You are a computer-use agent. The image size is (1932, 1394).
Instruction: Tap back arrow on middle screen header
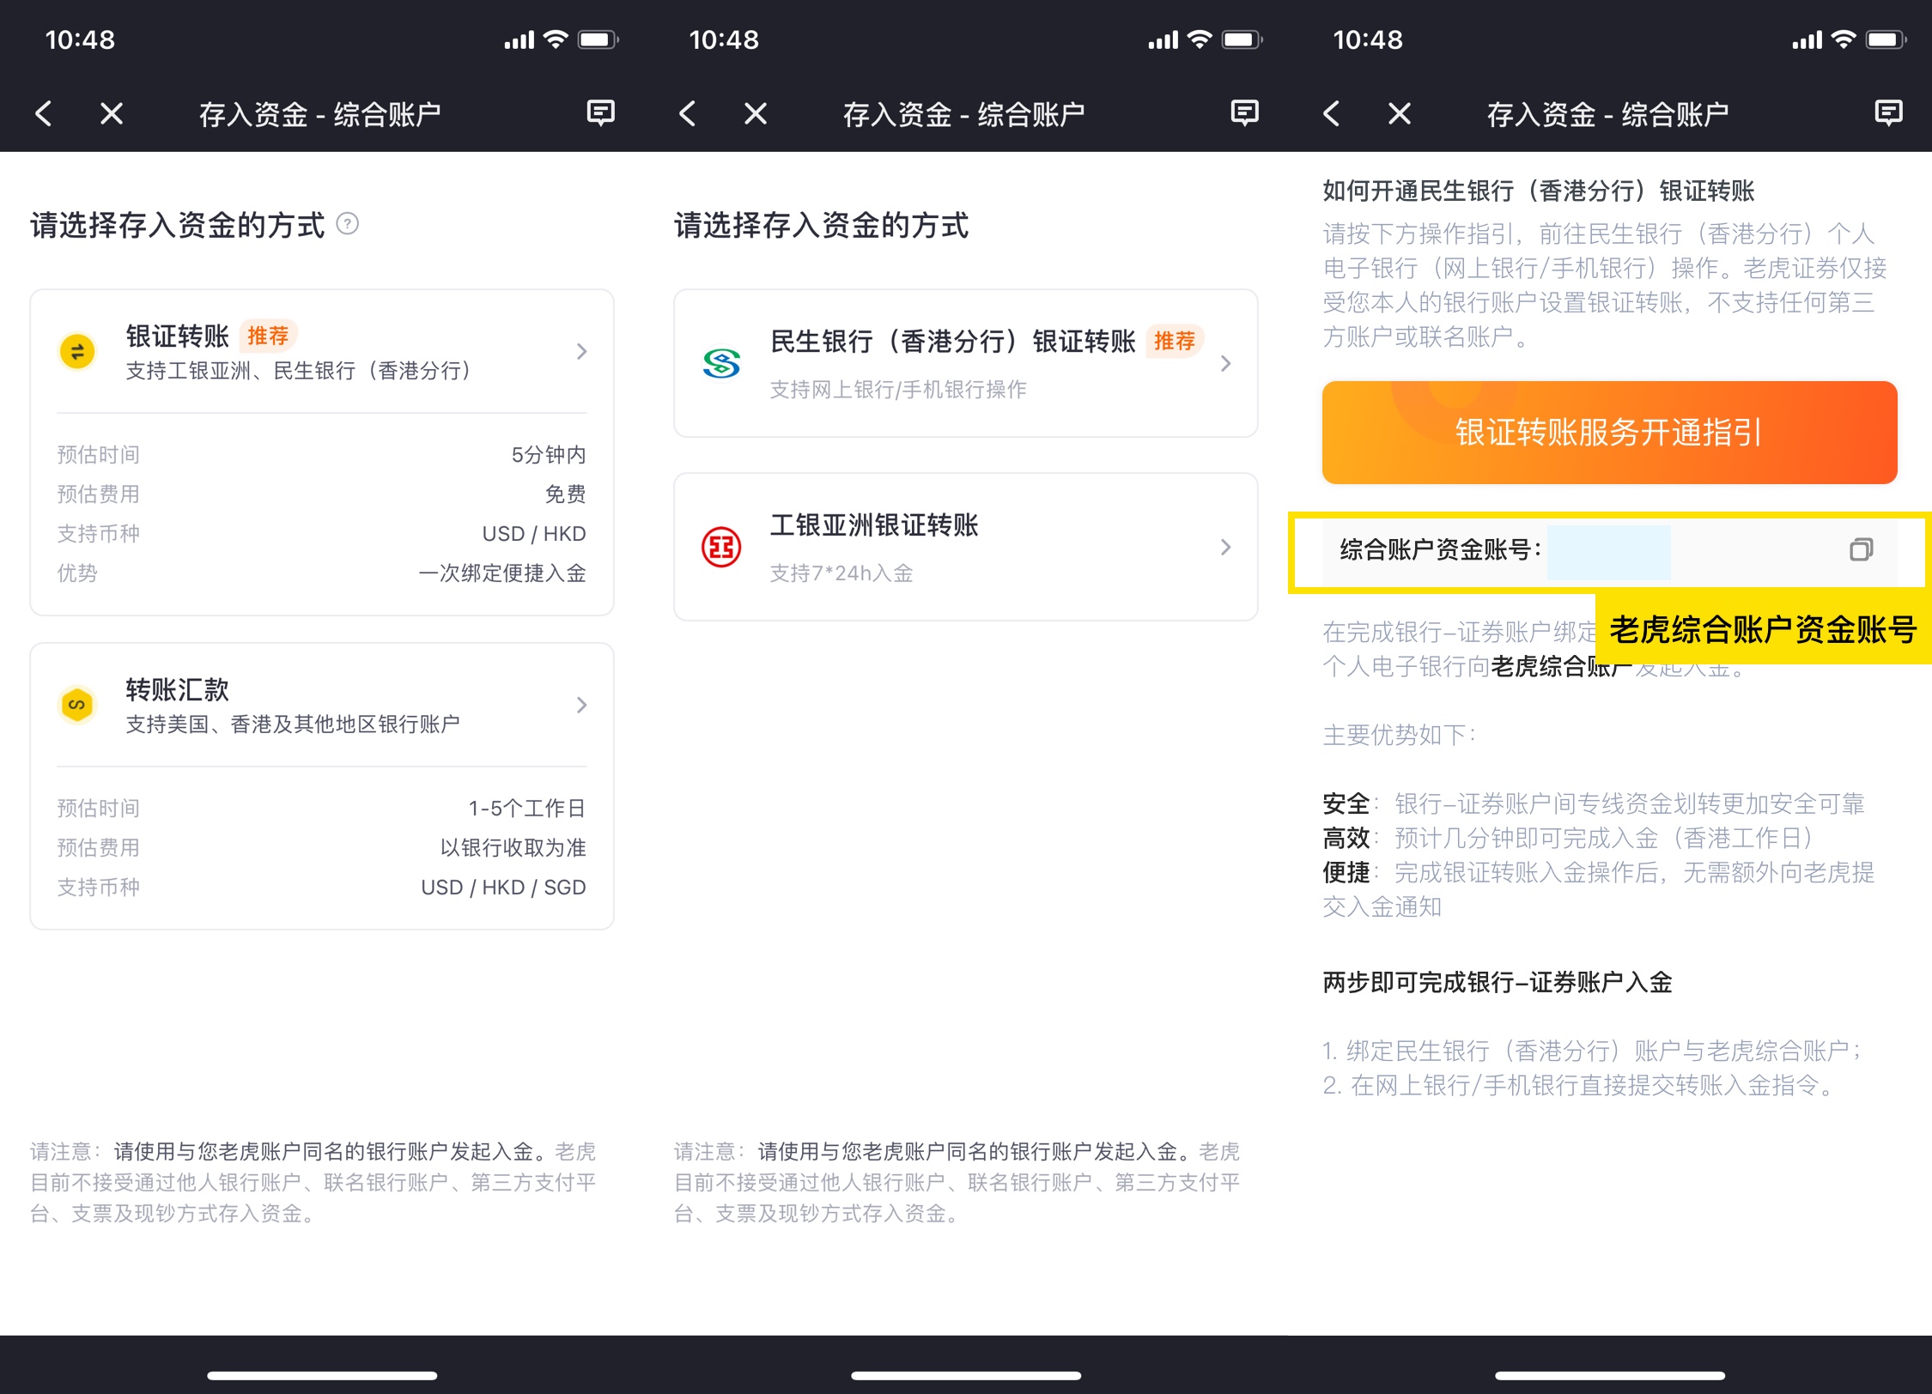(688, 113)
